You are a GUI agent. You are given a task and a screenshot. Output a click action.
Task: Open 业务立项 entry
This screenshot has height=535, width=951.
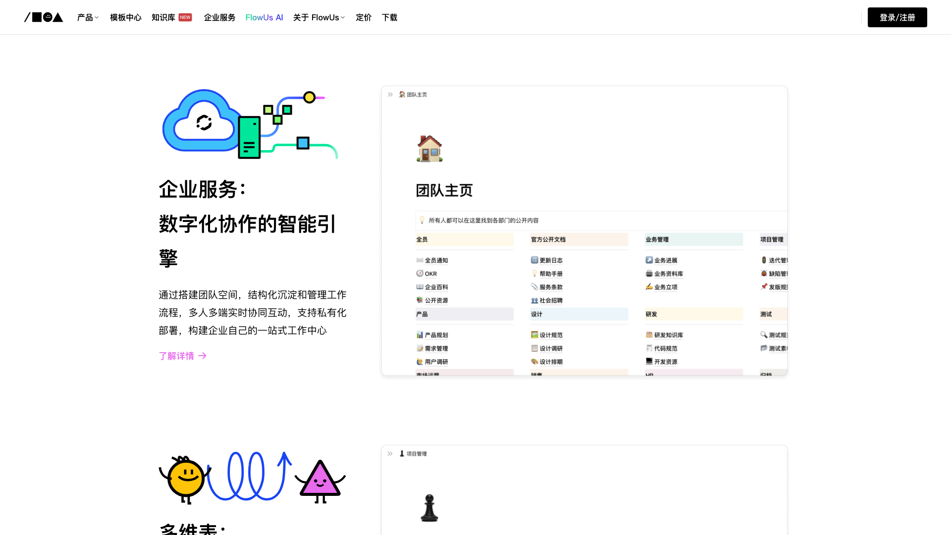click(661, 287)
